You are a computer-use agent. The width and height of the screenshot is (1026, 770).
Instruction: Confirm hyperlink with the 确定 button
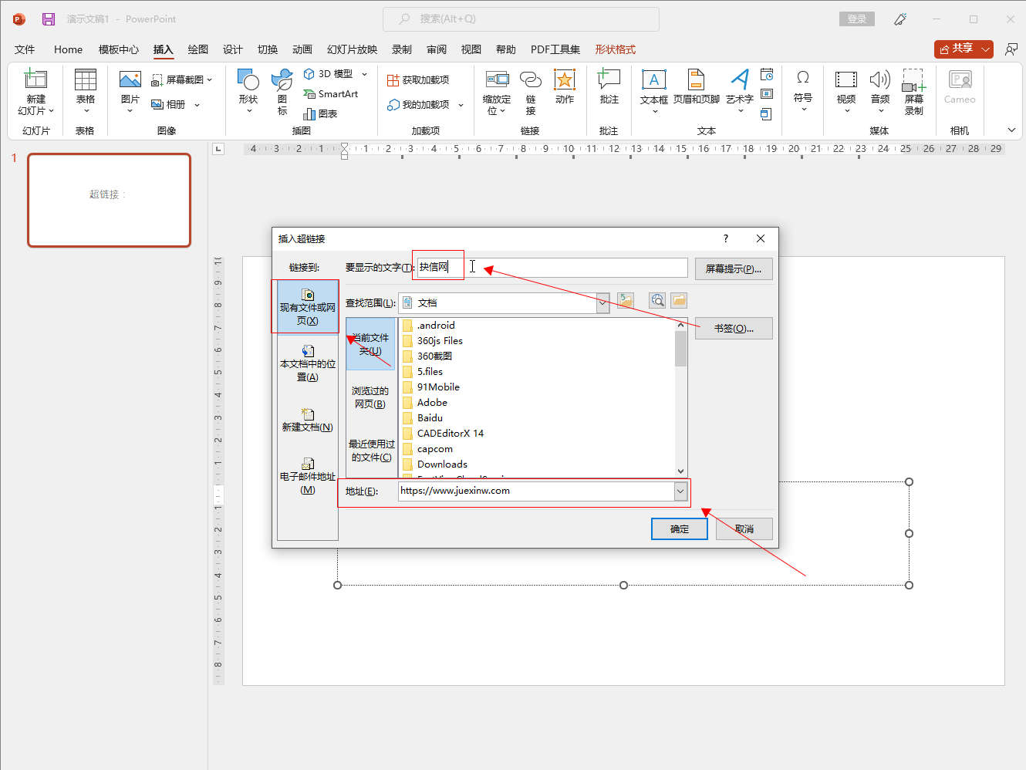tap(679, 529)
